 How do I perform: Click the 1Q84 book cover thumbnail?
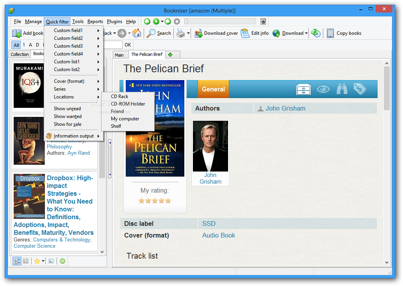point(29,86)
